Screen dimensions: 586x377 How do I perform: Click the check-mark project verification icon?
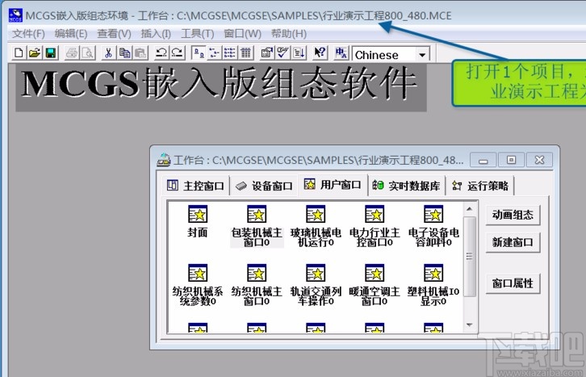283,53
